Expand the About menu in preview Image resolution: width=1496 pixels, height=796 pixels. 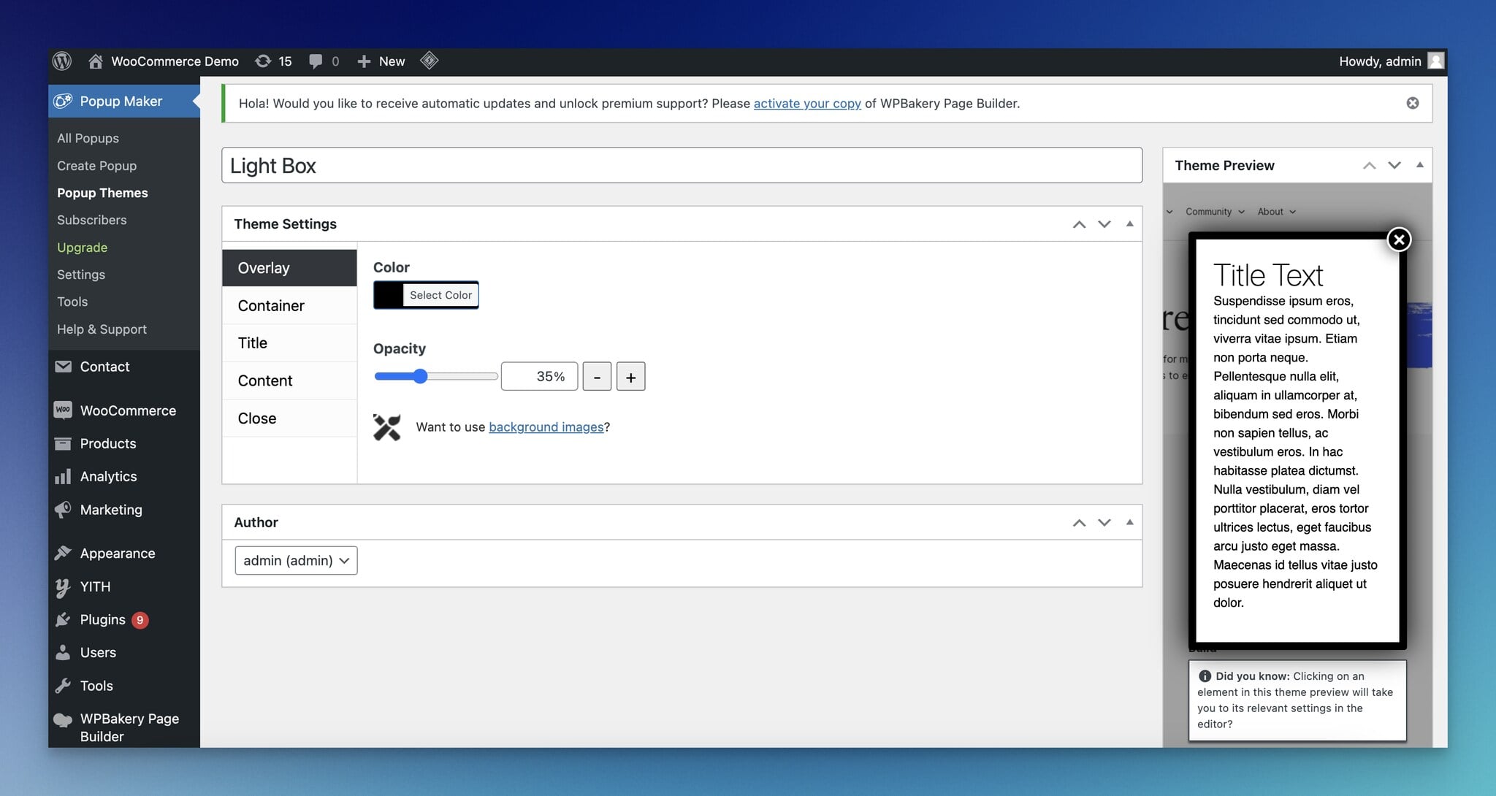[1276, 212]
